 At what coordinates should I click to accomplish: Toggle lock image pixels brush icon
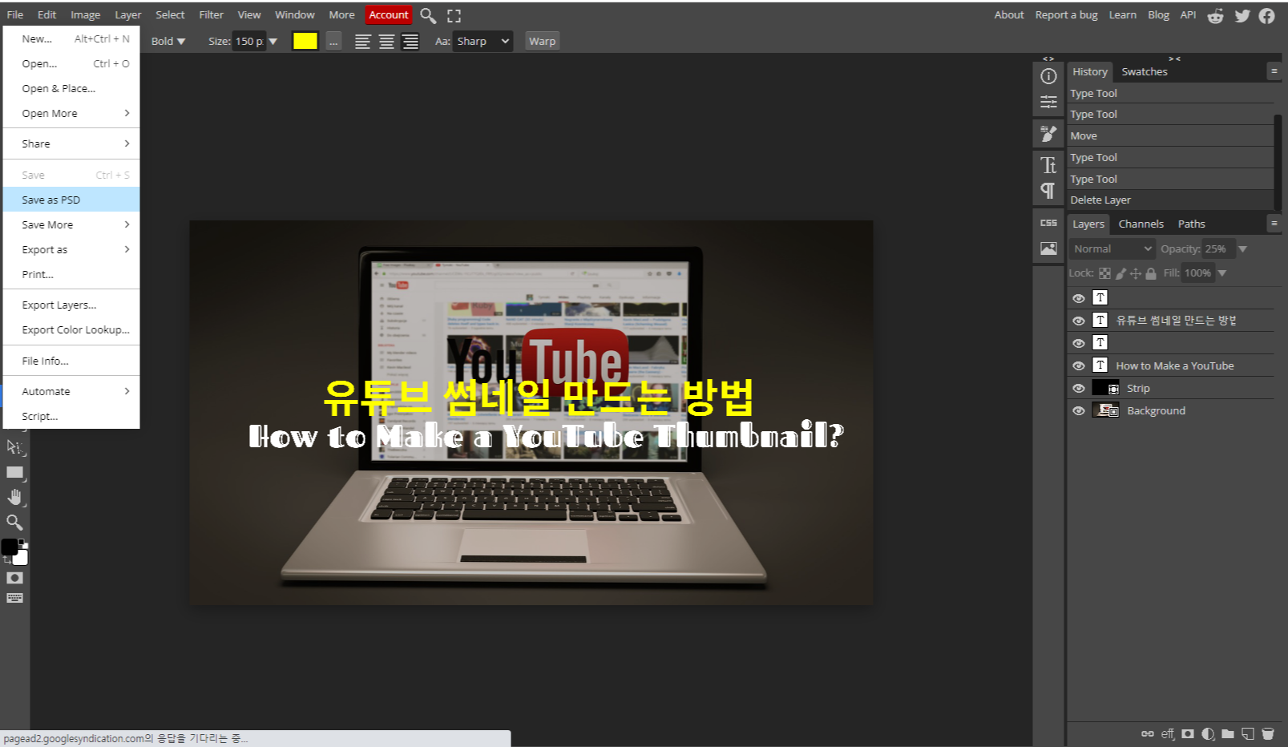(1120, 273)
